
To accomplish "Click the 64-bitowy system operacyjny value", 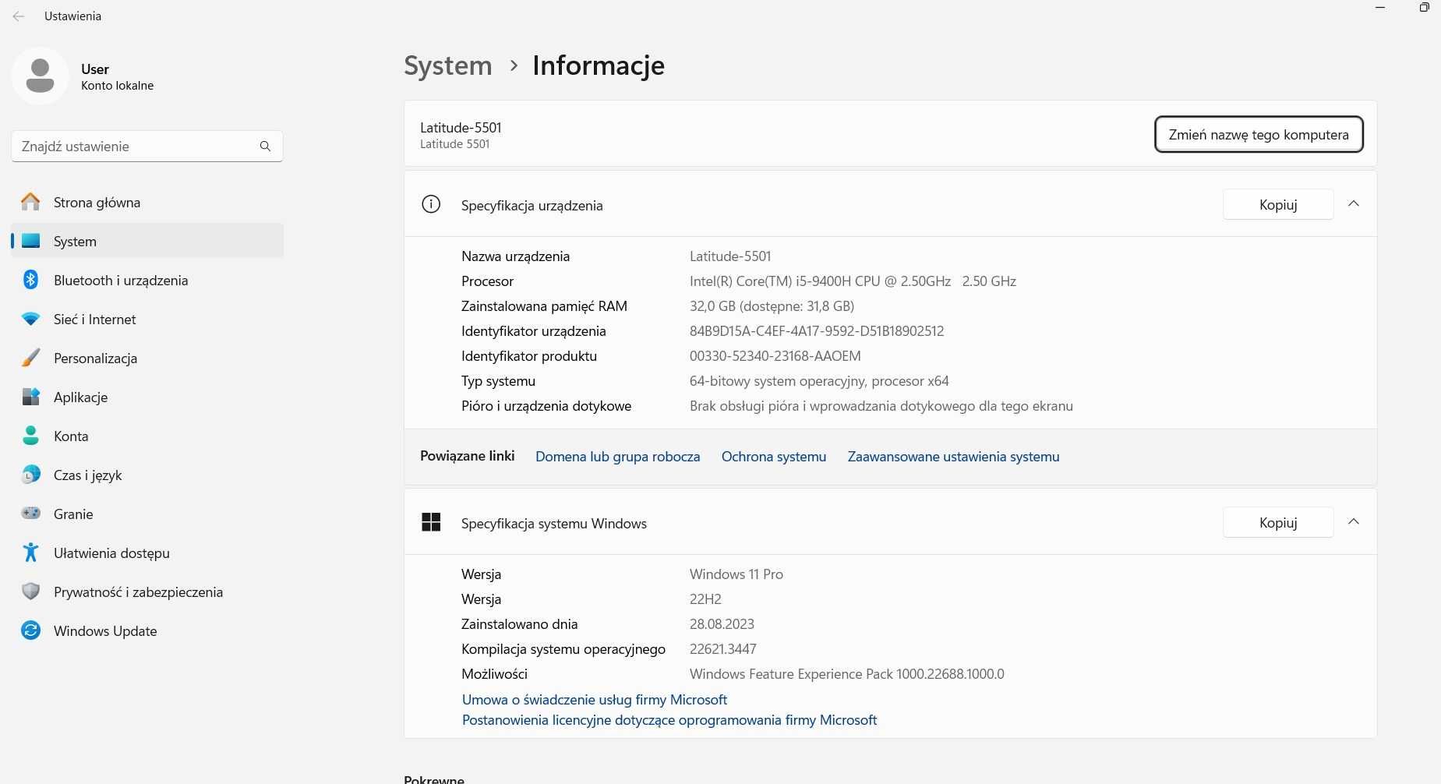I will pyautogui.click(x=819, y=380).
